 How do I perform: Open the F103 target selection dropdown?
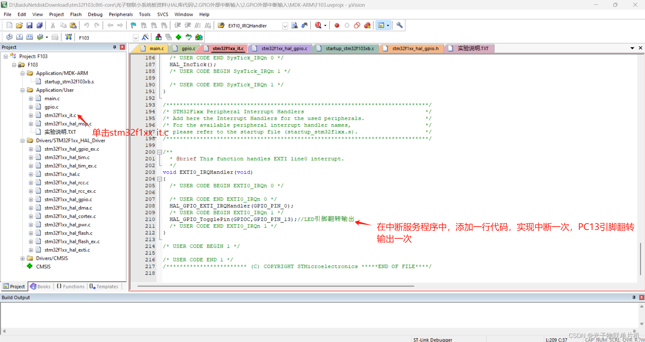[136, 38]
